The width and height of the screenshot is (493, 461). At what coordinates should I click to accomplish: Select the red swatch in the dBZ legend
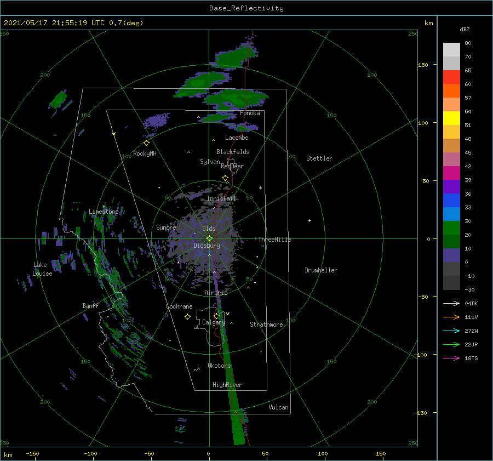coord(451,77)
